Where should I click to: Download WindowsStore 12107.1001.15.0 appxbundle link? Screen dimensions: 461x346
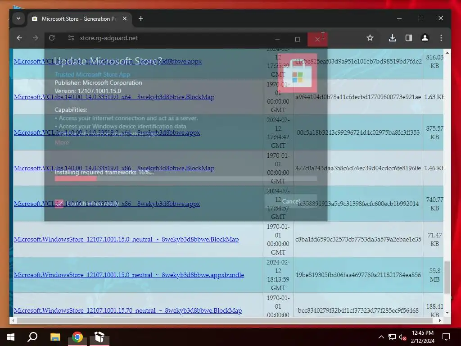coord(129,275)
